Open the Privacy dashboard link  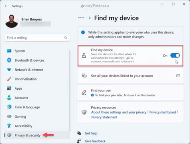coord(163,112)
